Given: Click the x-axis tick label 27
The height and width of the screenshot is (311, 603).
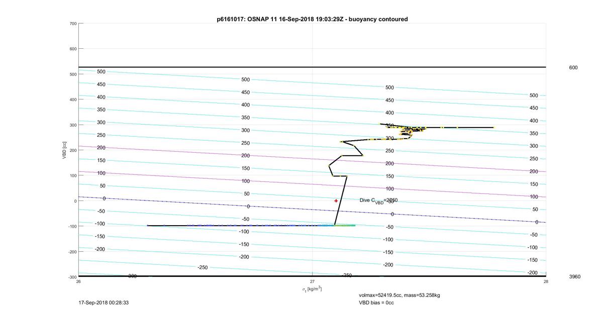Looking at the screenshot, I should (x=312, y=281).
